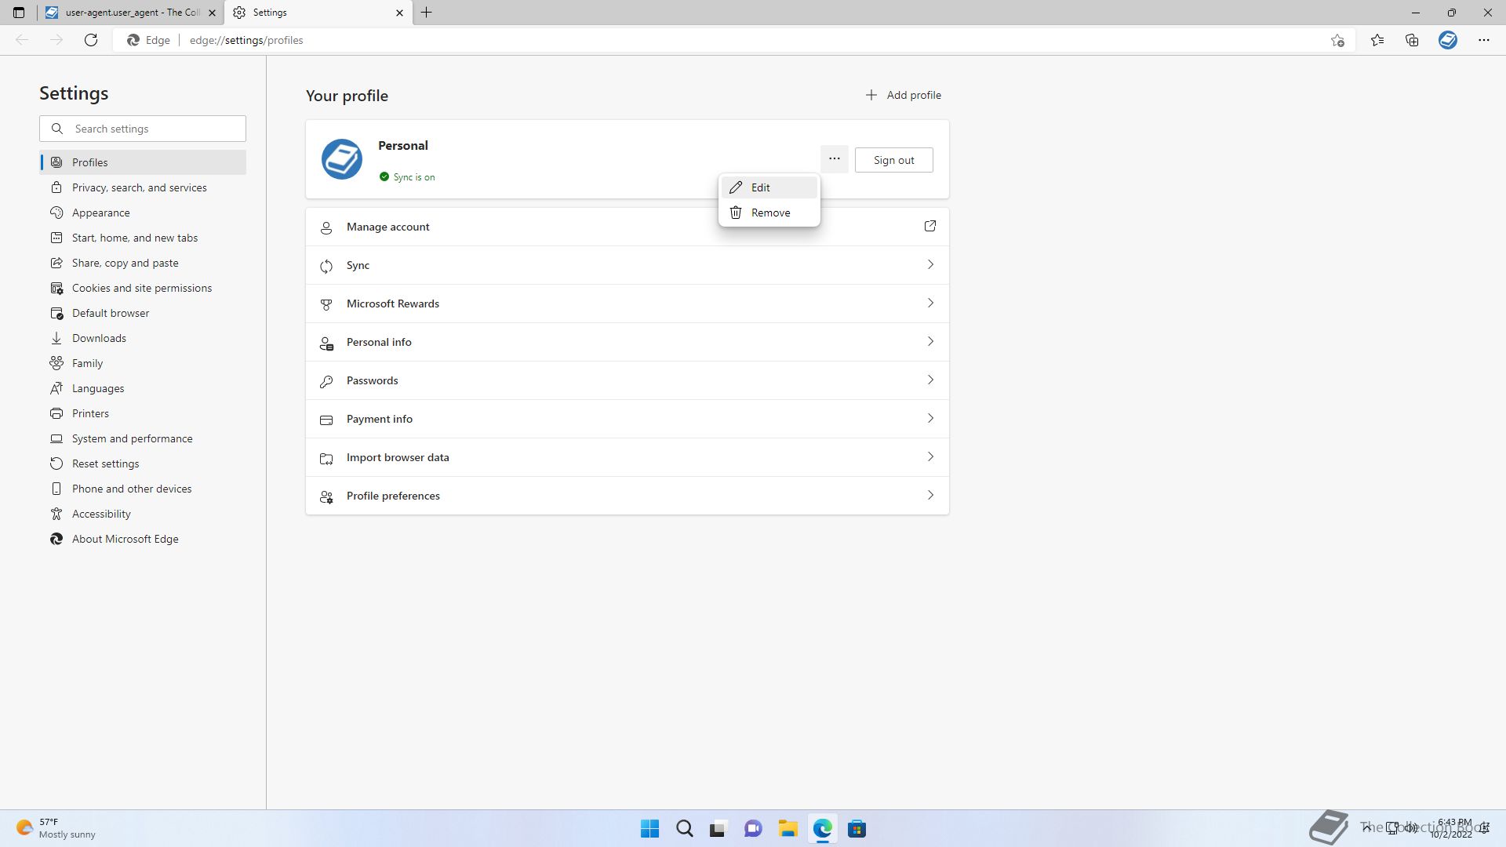Screen dimensions: 1506x847
Task: Open Microsoft Store from the taskbar
Action: (857, 829)
